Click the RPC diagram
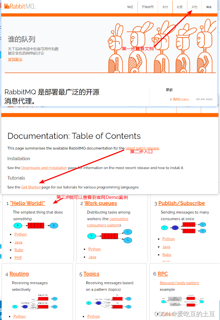This screenshot has width=220, height=320. (x=183, y=302)
